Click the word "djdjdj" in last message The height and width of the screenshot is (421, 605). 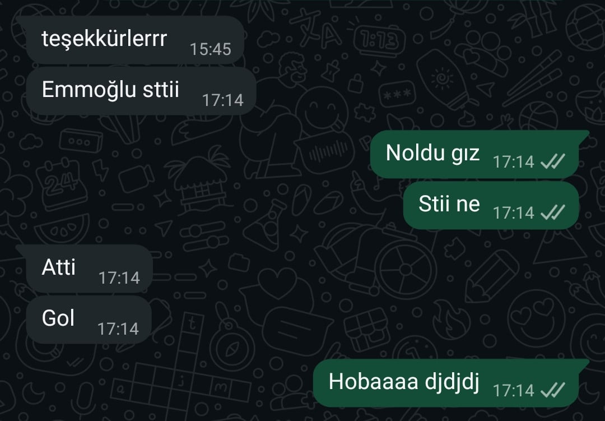[452, 382]
